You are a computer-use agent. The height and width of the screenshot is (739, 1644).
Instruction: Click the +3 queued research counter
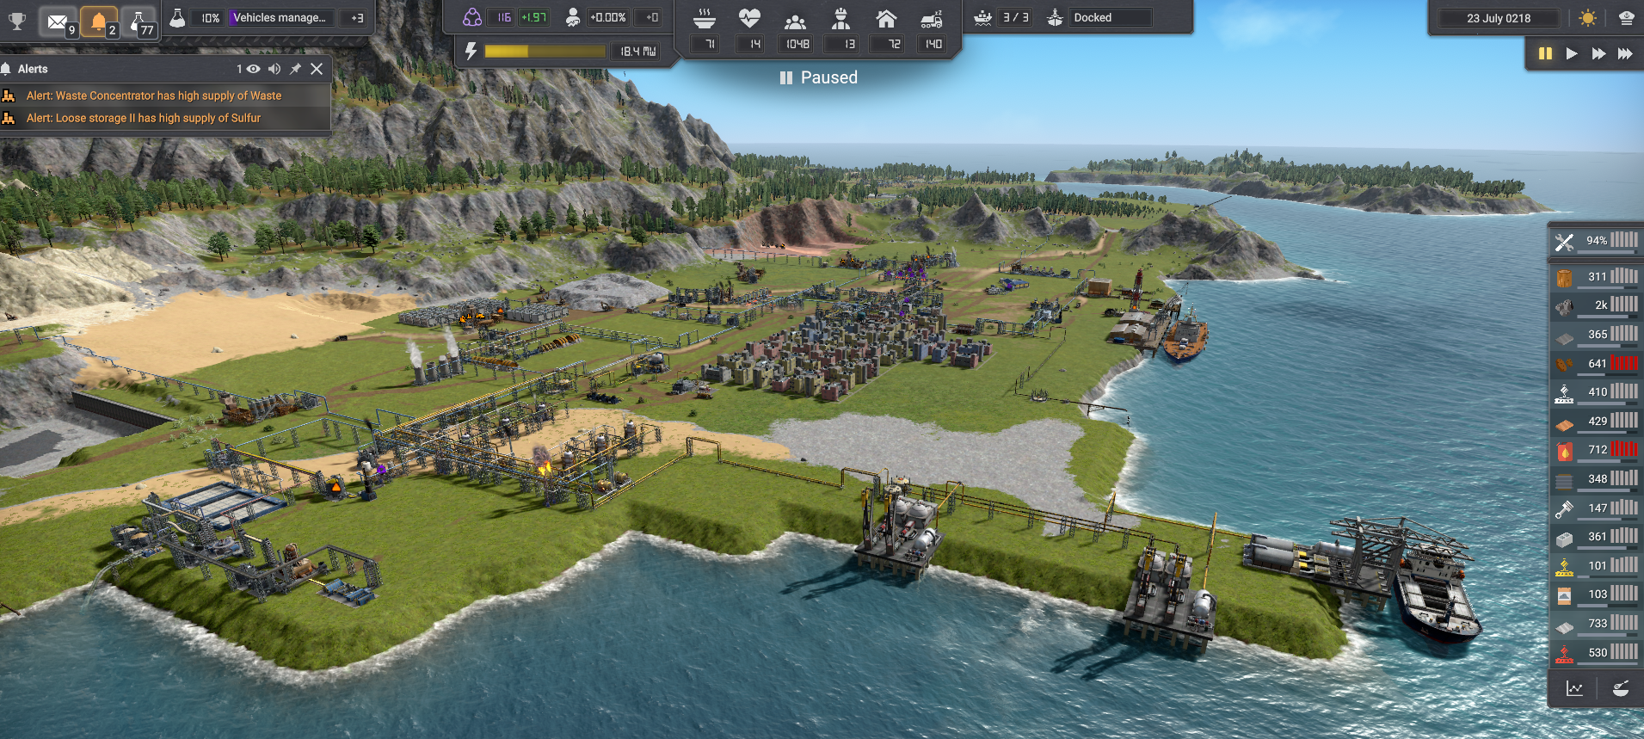(356, 17)
